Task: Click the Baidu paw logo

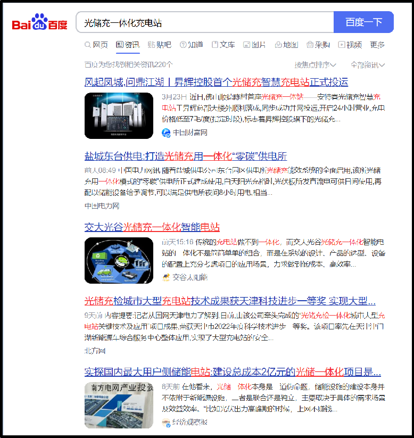Action: point(39,22)
